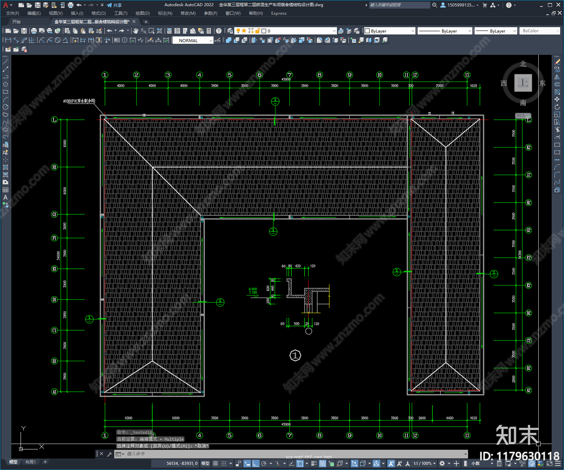Image resolution: width=564 pixels, height=470 pixels.
Task: Select the Circle tool in the draw toolbar
Action: click(5, 107)
